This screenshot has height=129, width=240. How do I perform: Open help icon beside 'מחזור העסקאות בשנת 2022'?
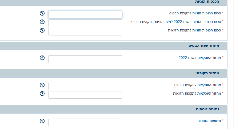[42, 58]
